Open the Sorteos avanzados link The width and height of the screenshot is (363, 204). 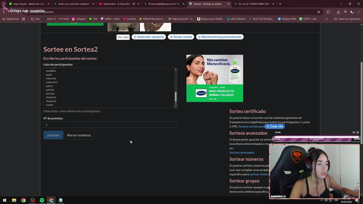click(x=242, y=152)
